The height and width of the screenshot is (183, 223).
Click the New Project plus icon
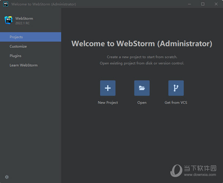click(x=108, y=88)
